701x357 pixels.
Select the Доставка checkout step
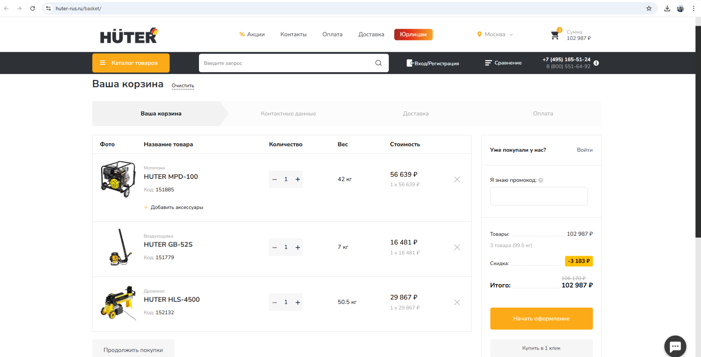pyautogui.click(x=416, y=113)
